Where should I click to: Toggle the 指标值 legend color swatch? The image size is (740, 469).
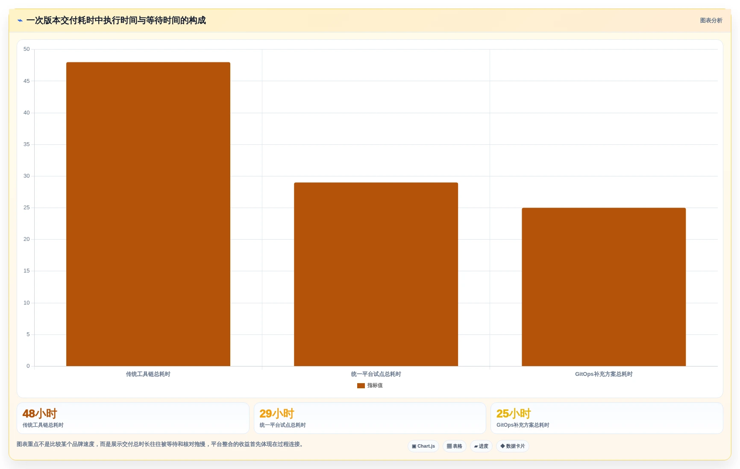361,386
